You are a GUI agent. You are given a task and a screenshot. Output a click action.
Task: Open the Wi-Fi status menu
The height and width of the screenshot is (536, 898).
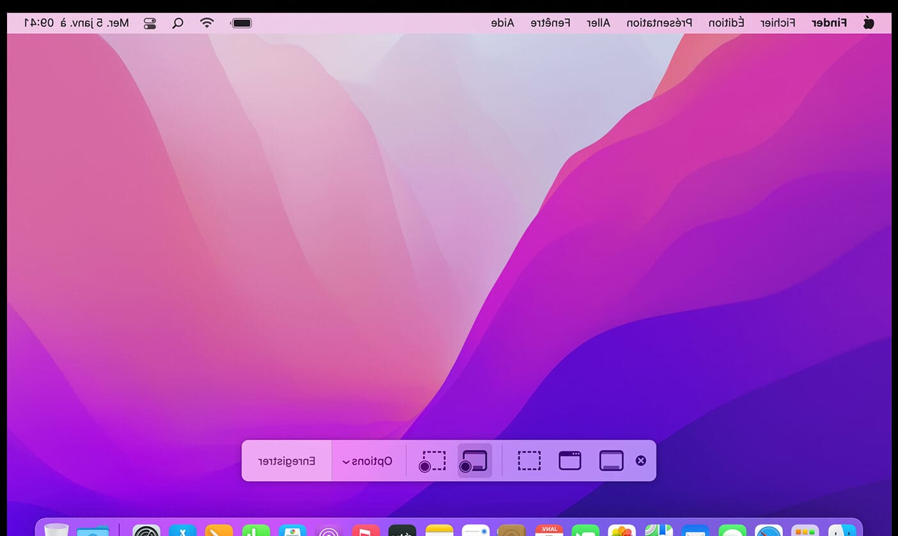coord(207,23)
